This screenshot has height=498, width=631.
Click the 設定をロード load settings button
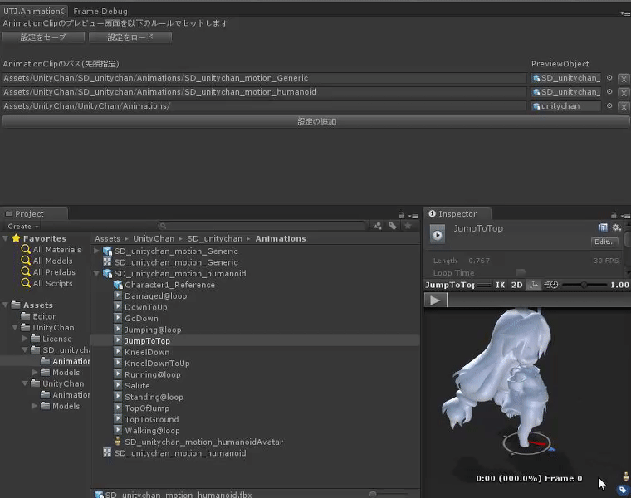click(130, 37)
